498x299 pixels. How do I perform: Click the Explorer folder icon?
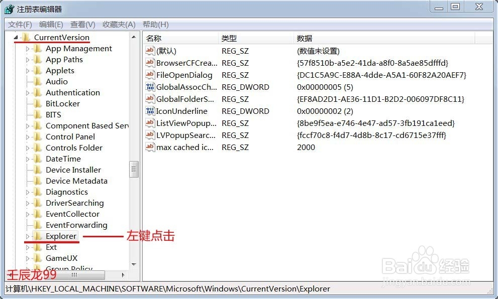[x=38, y=236]
